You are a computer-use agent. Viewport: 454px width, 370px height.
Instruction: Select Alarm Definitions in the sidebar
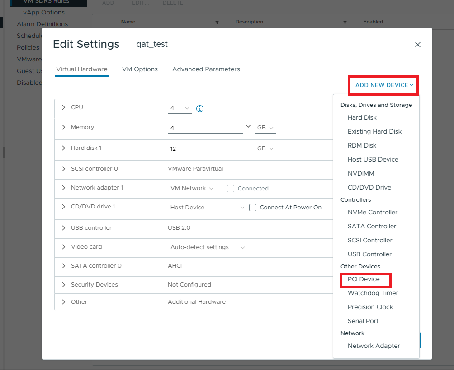(42, 24)
